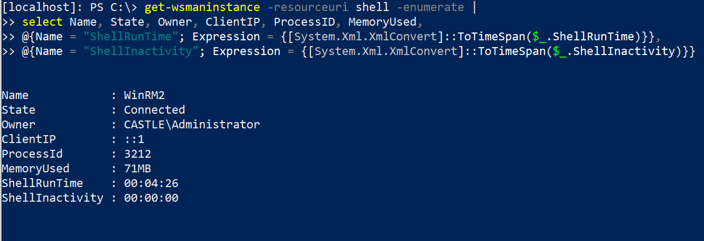Click the 00:00:00 inactivity value
Screen dimensions: 704x241
(151, 198)
